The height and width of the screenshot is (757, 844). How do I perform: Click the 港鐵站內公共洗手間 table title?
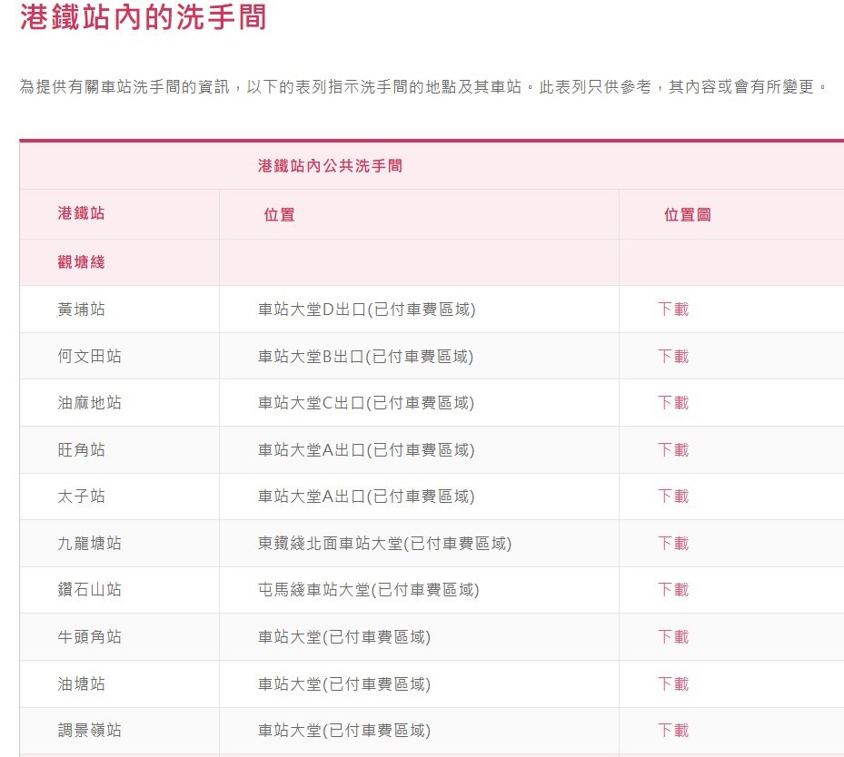coord(330,166)
